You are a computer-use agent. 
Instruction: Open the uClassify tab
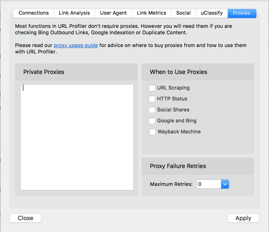coord(212,13)
